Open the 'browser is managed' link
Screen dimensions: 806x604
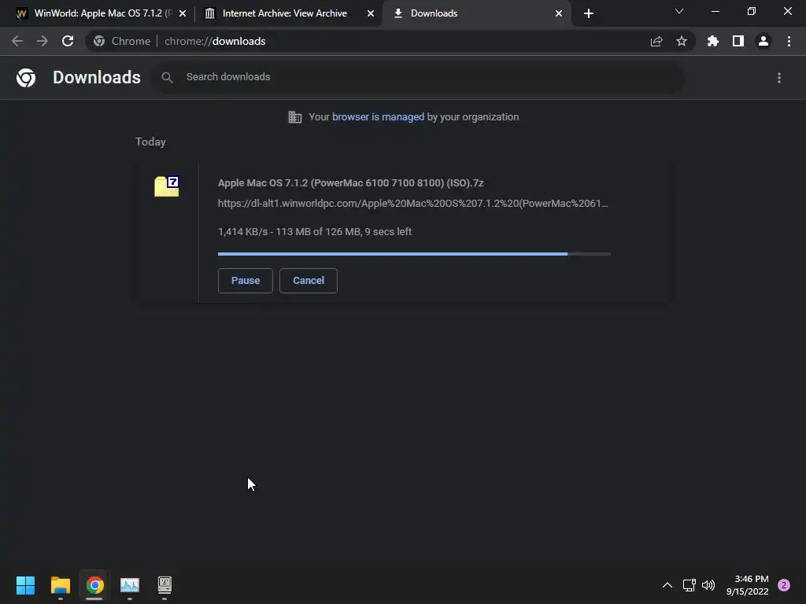pos(378,117)
